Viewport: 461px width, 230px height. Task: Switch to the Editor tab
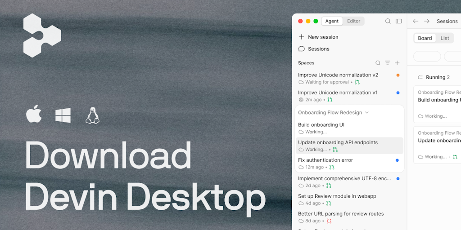353,21
